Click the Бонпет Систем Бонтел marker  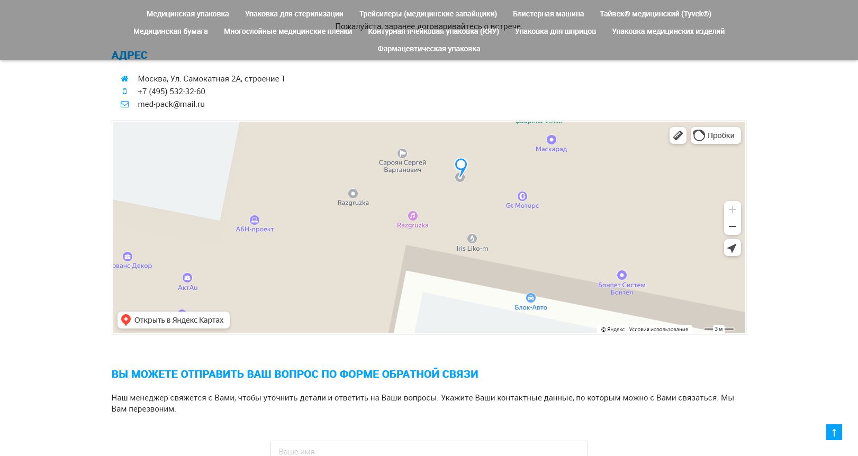[x=622, y=275]
